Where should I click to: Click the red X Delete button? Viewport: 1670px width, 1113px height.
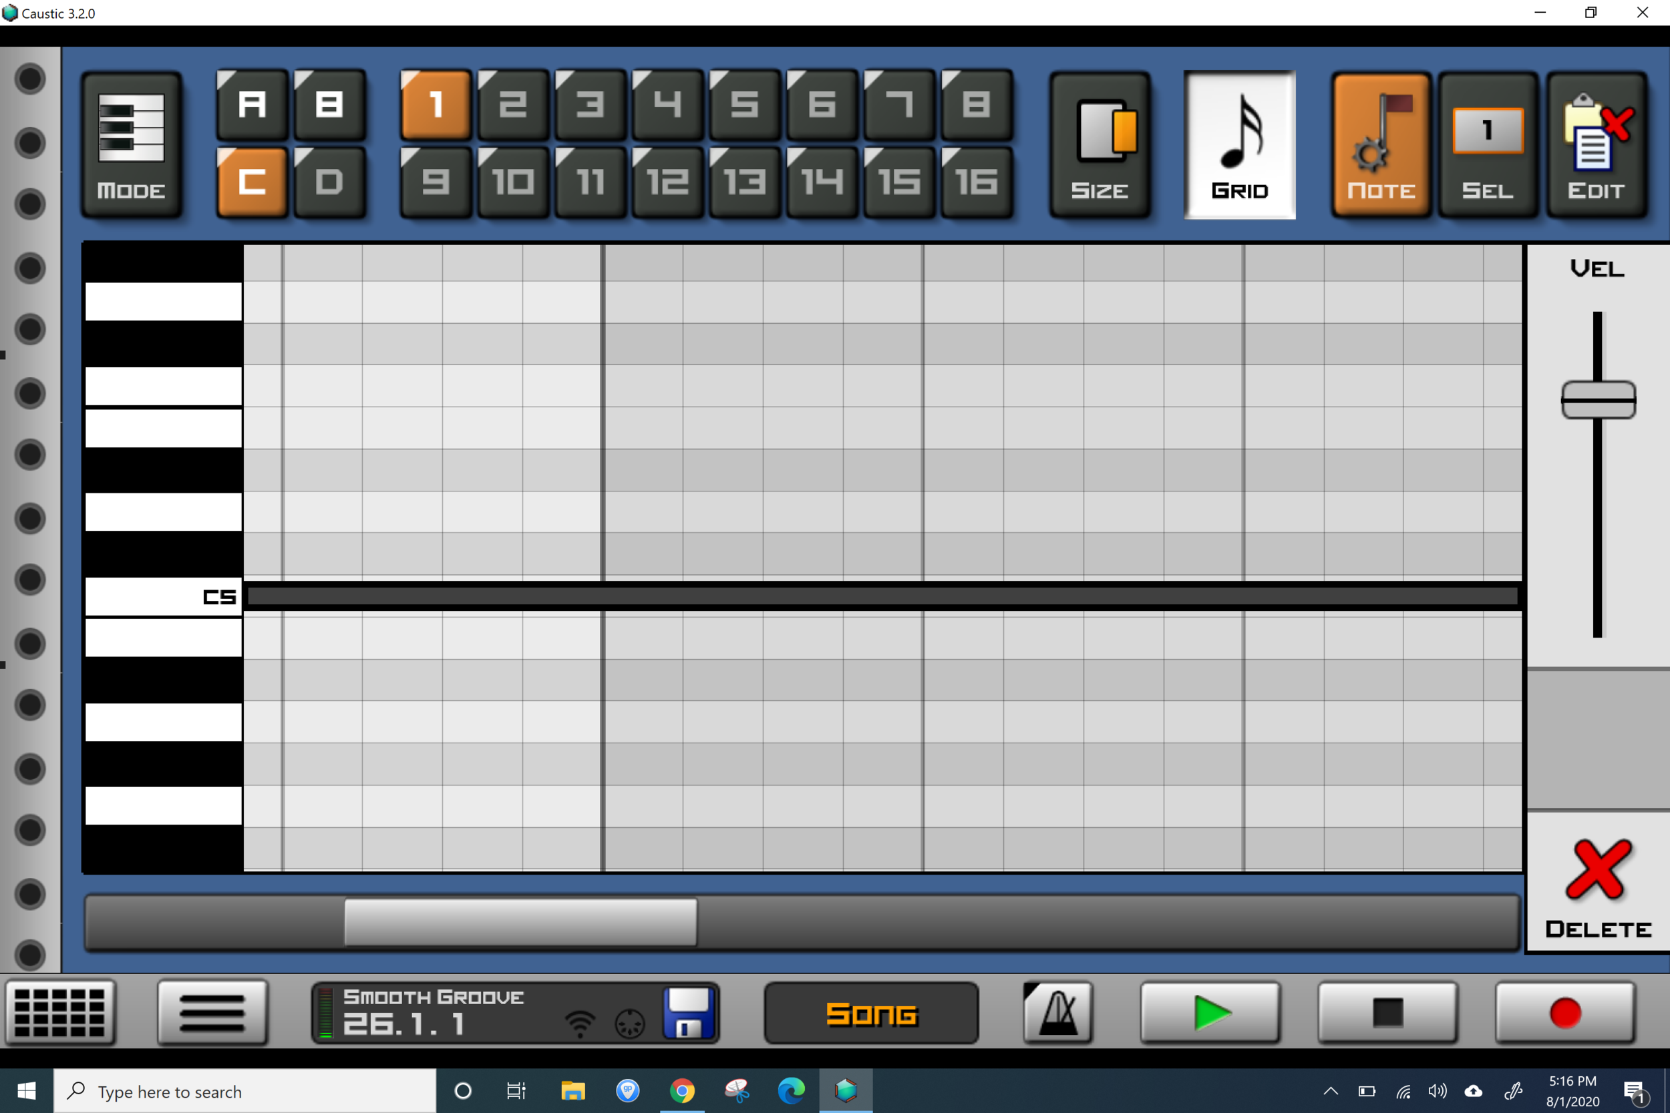point(1598,884)
